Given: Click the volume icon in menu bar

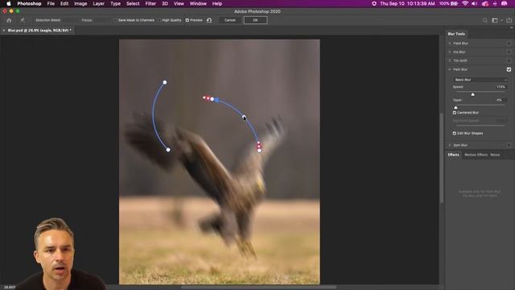Looking at the screenshot, I should (x=475, y=3).
